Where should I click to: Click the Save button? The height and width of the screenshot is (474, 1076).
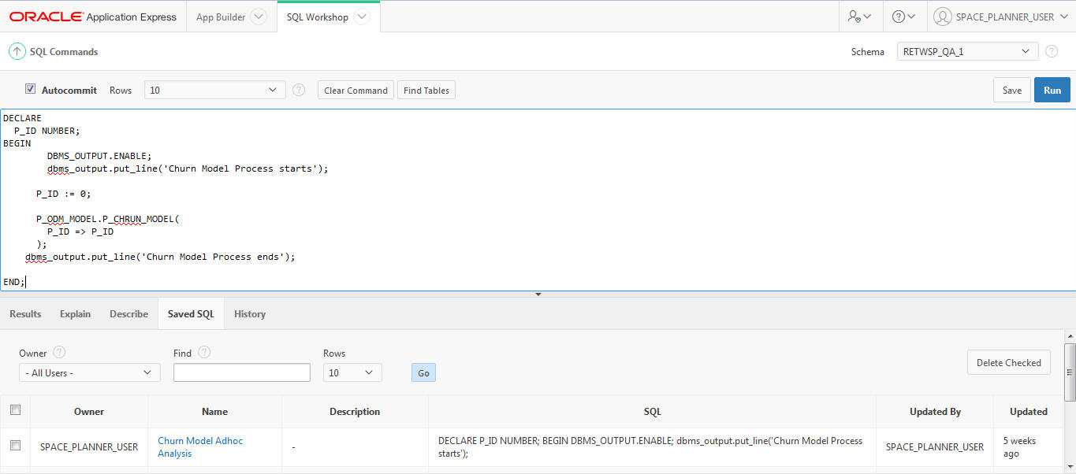click(x=1012, y=90)
